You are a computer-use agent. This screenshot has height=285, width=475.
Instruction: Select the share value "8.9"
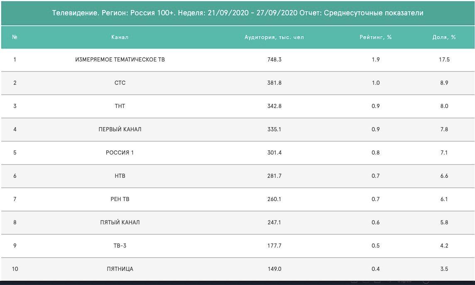click(444, 83)
